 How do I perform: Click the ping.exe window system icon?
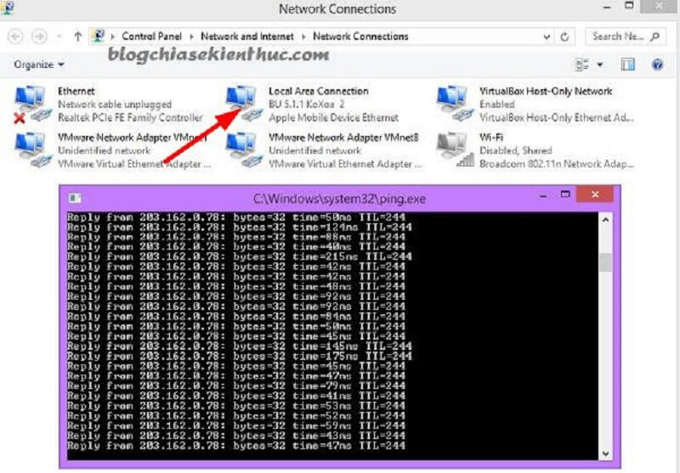75,199
